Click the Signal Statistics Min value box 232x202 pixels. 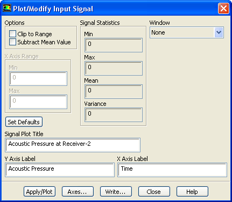[x=114, y=45]
